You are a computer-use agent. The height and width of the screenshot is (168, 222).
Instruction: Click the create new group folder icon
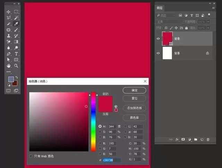(196, 139)
